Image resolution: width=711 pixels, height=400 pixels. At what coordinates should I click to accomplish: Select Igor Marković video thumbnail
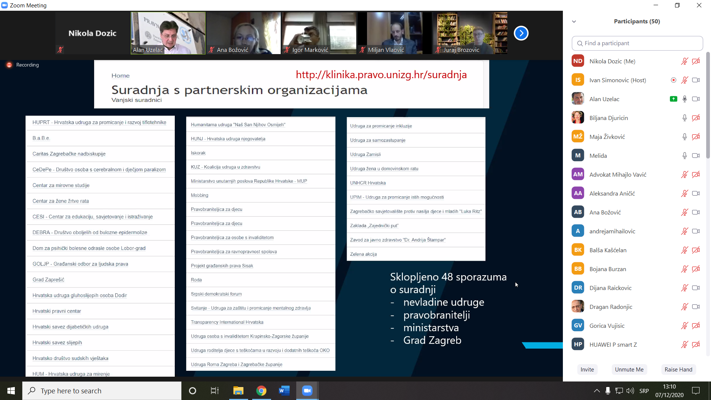tap(319, 33)
